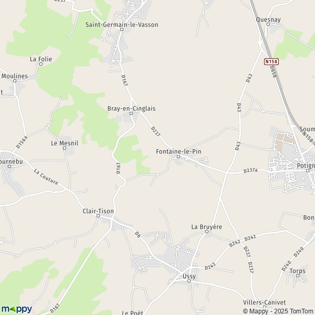The width and height of the screenshot is (315, 315).
Task: Select the La Bruyère marker
Action: [207, 232]
